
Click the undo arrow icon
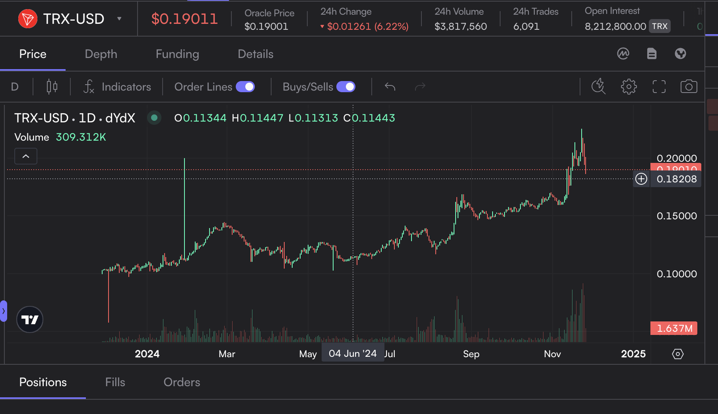coord(390,87)
